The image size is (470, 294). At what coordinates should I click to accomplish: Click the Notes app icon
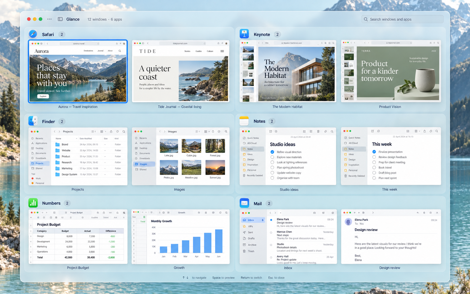[x=244, y=121]
